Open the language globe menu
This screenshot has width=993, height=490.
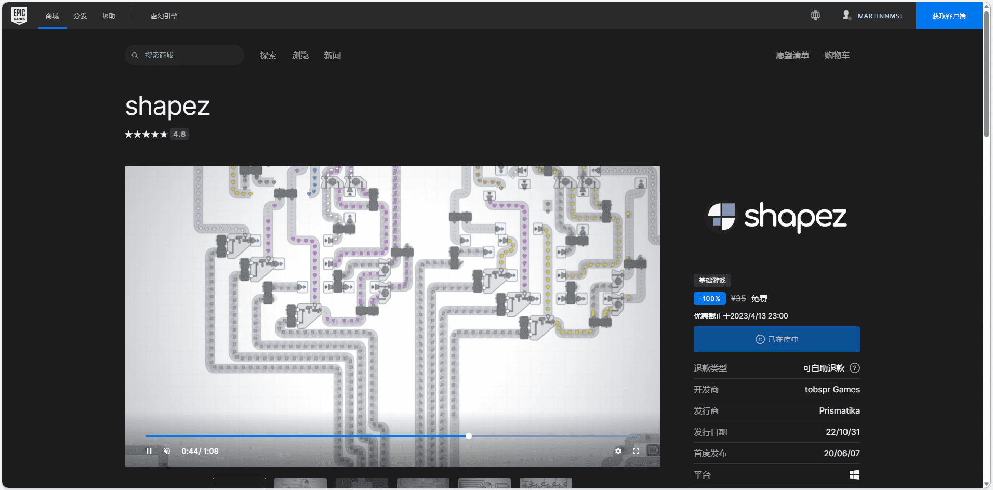pos(815,16)
